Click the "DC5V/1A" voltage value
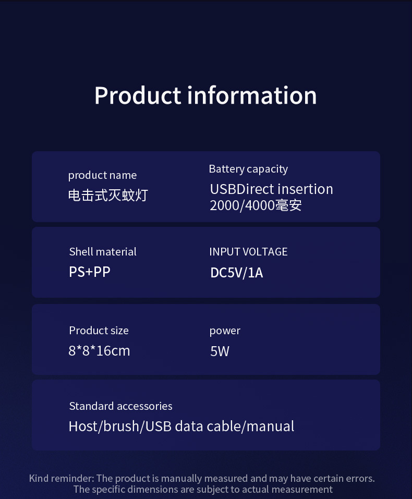This screenshot has height=499, width=412. pyautogui.click(x=236, y=273)
